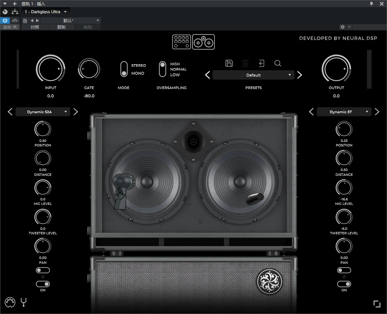Click Dynamic 52A POSITION knob
The width and height of the screenshot is (387, 314).
tap(43, 129)
